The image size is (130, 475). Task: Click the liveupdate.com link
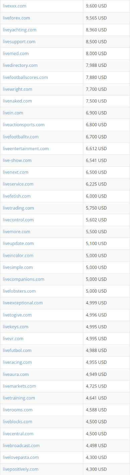coord(18,244)
